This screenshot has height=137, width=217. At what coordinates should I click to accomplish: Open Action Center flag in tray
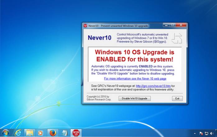201,133
